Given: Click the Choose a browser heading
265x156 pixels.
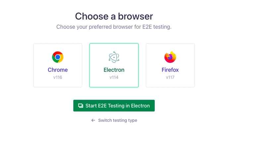Looking at the screenshot, I should [114, 16].
